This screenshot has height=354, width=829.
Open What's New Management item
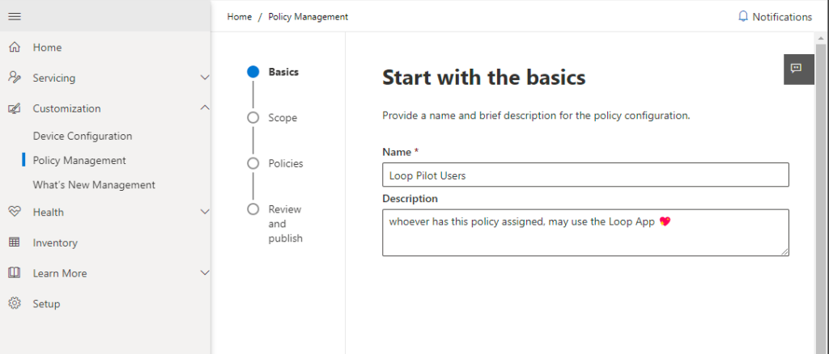click(x=94, y=185)
